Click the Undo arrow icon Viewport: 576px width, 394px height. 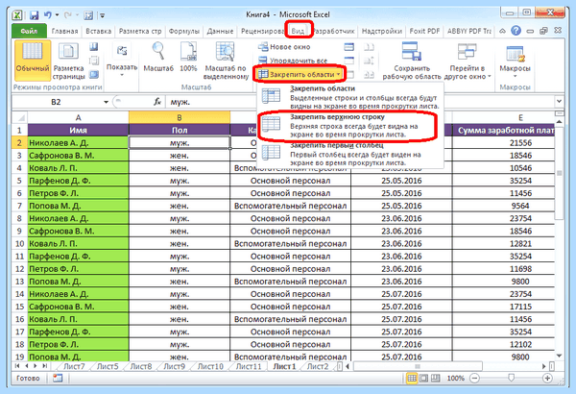coord(48,15)
